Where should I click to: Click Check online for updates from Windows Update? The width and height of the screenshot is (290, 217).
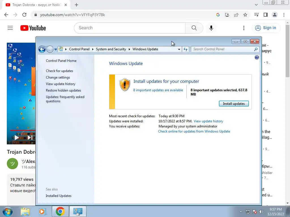(194, 131)
